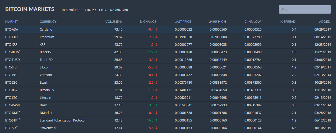Select the Ethereum currency name
This screenshot has height=133, width=336.
(47, 37)
